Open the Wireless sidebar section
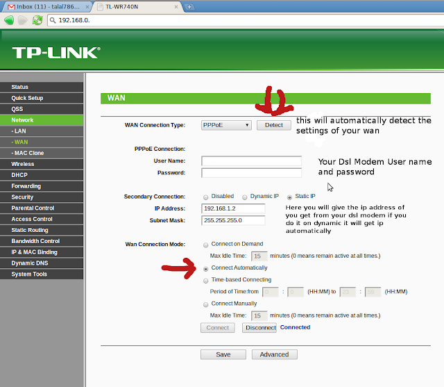 [x=42, y=164]
